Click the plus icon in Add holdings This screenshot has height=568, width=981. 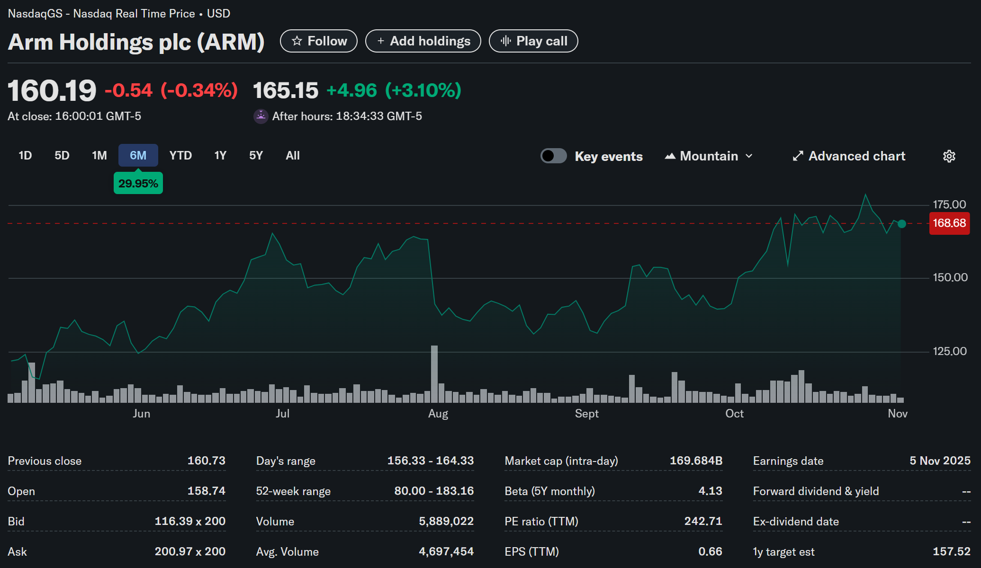(381, 41)
